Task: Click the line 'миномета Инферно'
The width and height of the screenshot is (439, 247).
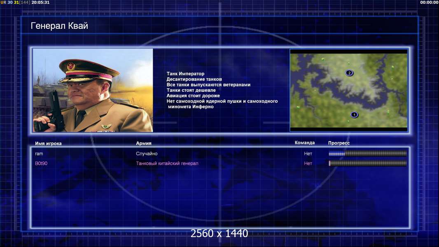Action: [x=191, y=107]
